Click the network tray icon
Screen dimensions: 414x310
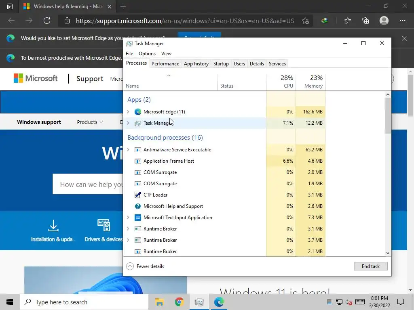pos(339,302)
